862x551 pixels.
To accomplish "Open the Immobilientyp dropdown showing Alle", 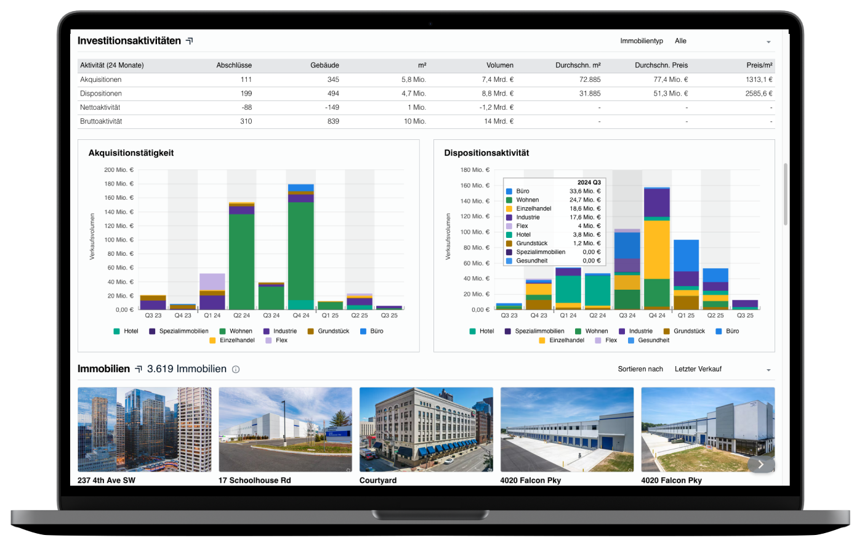I will click(x=722, y=41).
